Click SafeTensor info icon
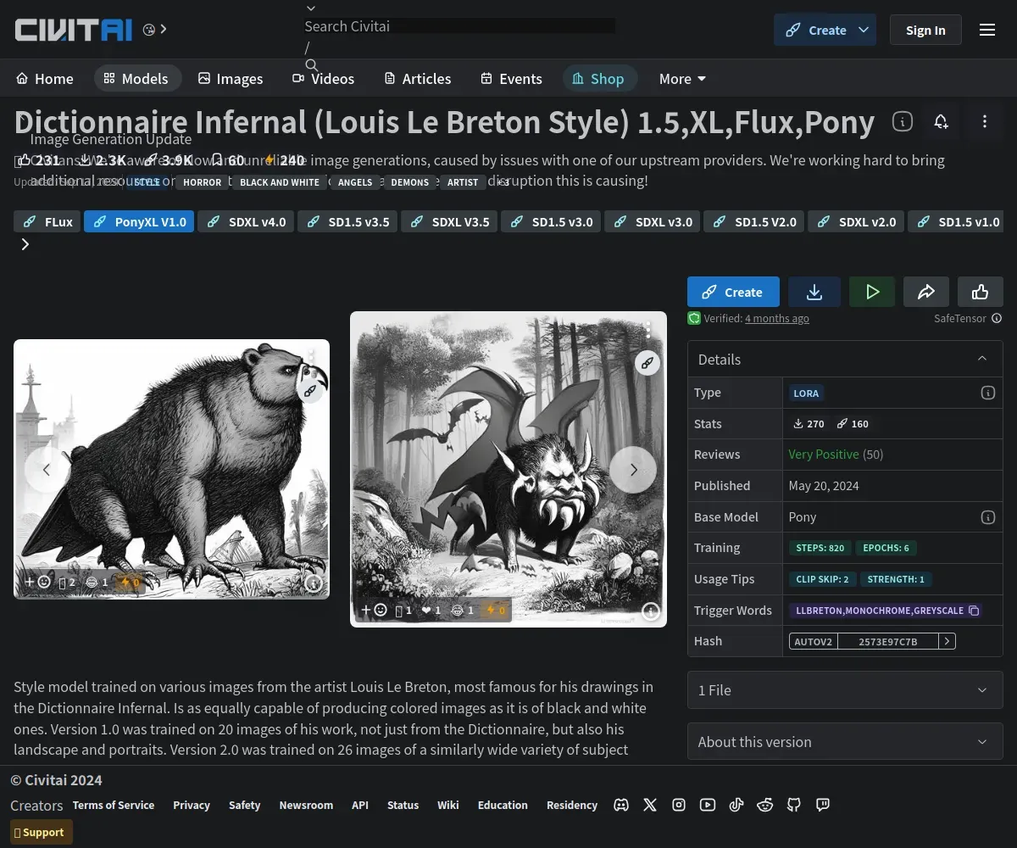1017x848 pixels. coord(997,319)
